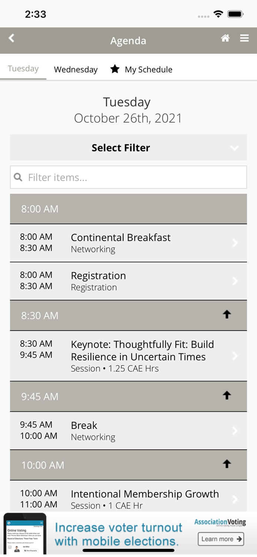
Task: Tap the up arrow in the 9:45 AM section header
Action: (227, 395)
